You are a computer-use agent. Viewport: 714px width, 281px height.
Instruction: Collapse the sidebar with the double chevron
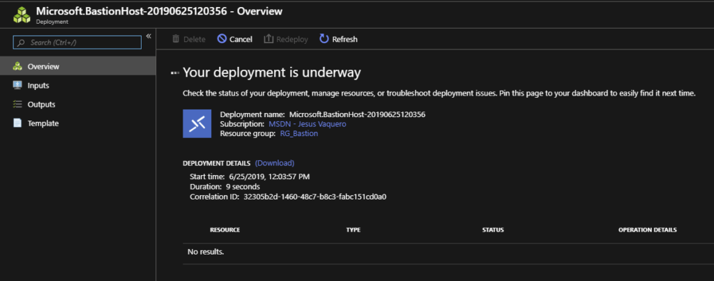coord(148,36)
